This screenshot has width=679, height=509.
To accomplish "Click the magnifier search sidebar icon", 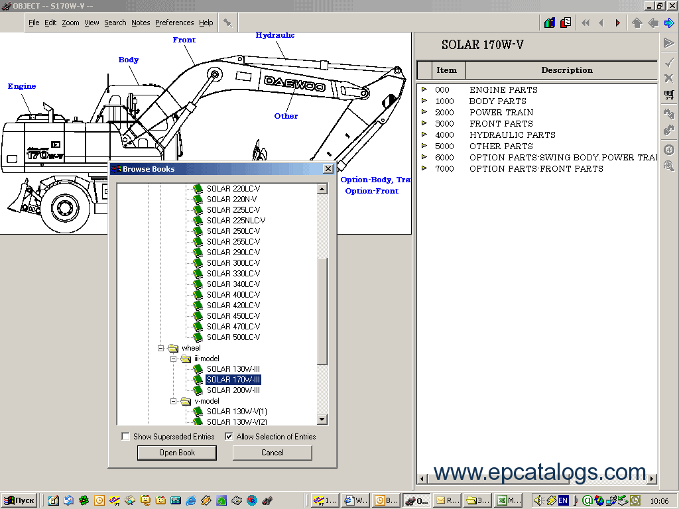I will [669, 166].
